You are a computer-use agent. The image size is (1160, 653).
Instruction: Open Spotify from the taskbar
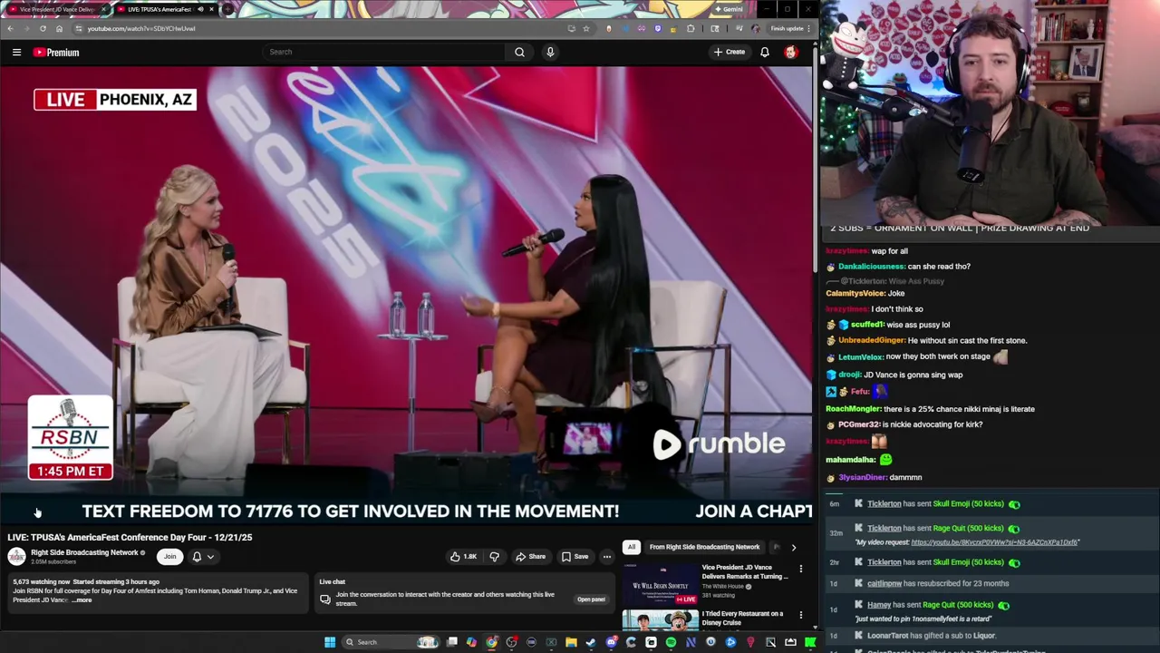671,642
